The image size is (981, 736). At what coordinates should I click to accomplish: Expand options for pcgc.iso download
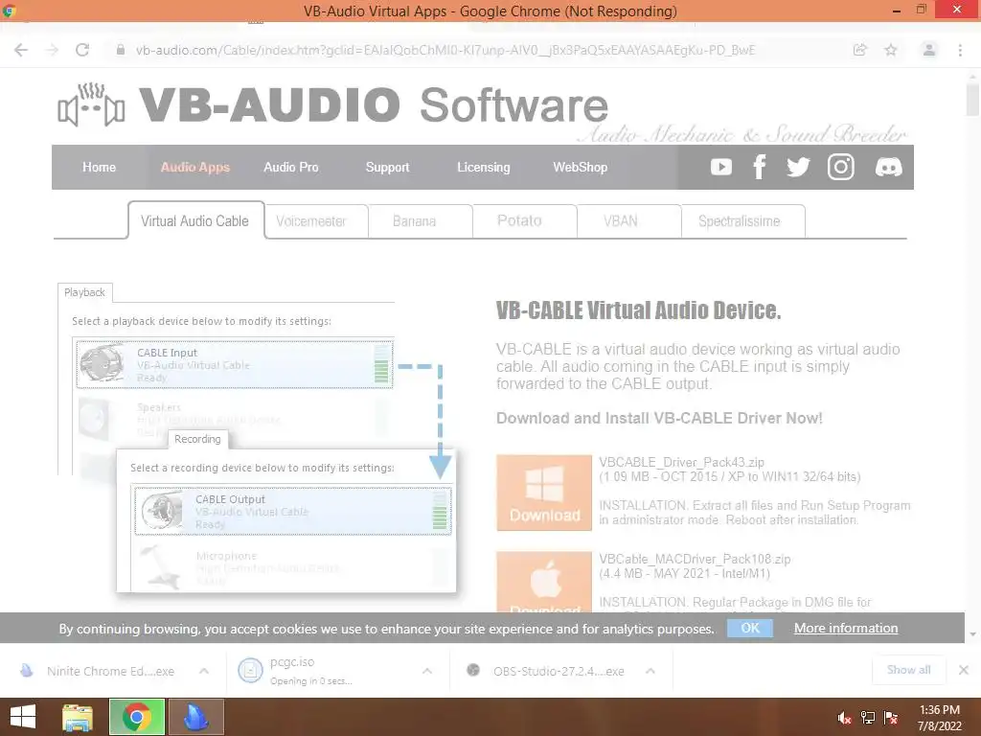(x=427, y=671)
